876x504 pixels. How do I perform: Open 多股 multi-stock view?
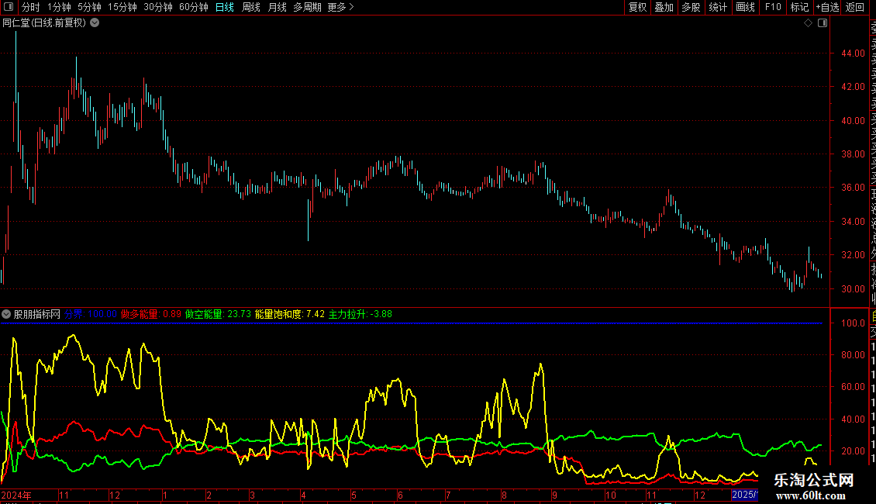click(691, 7)
